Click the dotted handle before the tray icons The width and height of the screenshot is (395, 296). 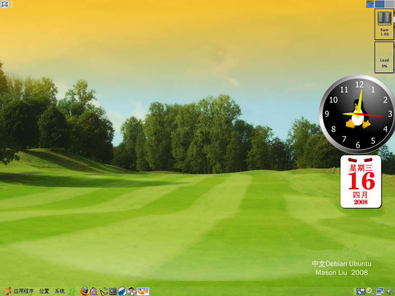355,291
